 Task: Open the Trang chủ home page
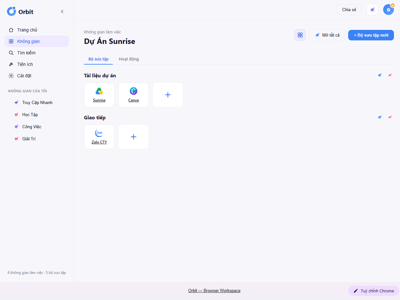(37, 30)
